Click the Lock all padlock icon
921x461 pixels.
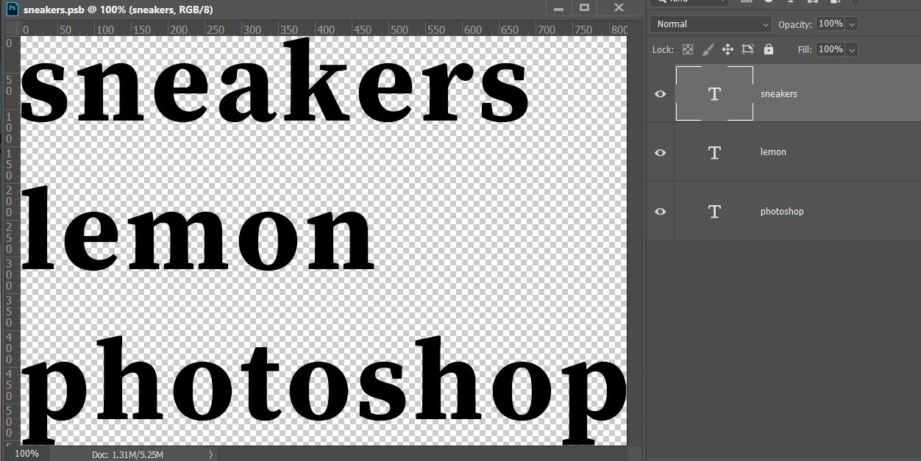[x=769, y=49]
